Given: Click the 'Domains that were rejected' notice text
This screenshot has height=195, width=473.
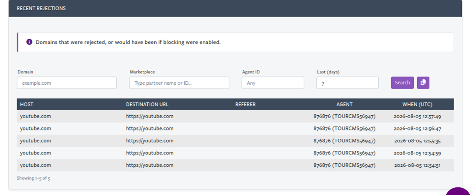Looking at the screenshot, I should click(128, 42).
